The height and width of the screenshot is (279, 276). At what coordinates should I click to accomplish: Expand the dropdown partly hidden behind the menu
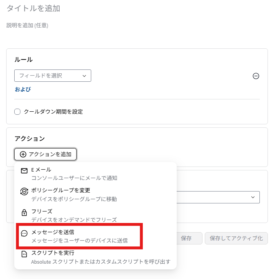pos(218,197)
